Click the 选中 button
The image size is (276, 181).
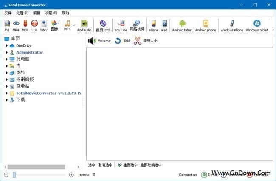(92, 165)
